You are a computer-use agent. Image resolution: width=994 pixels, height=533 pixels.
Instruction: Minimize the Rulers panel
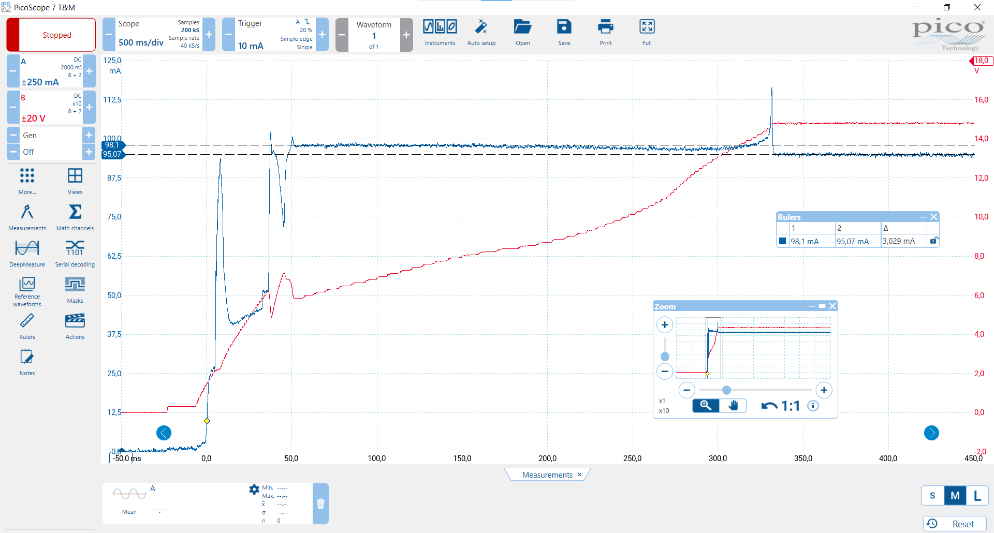pos(923,217)
